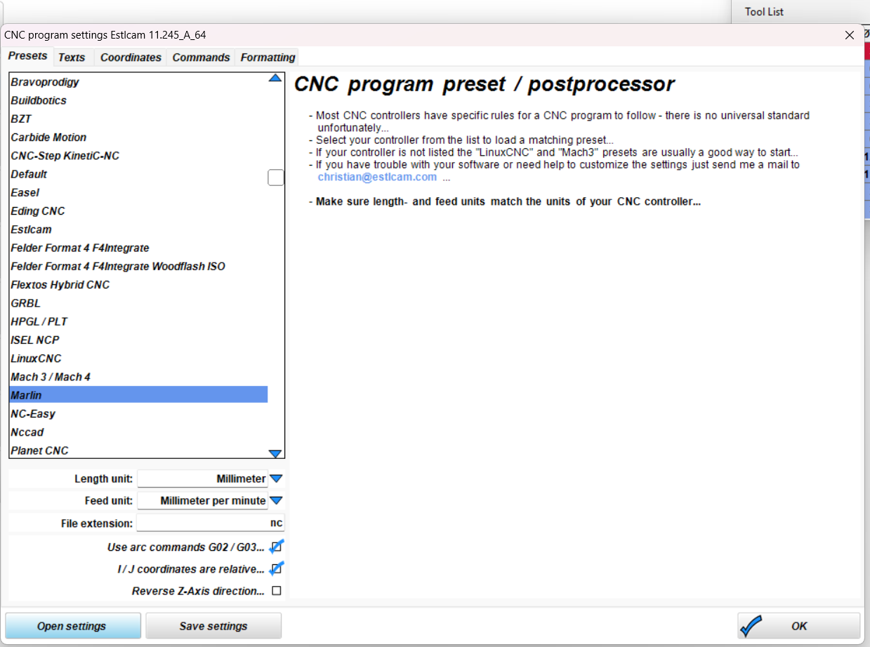Select the GRBL preset
The width and height of the screenshot is (870, 647).
(26, 303)
